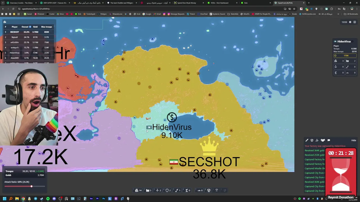Open Windows Start menu
The image size is (360, 202).
(x=4, y=199)
